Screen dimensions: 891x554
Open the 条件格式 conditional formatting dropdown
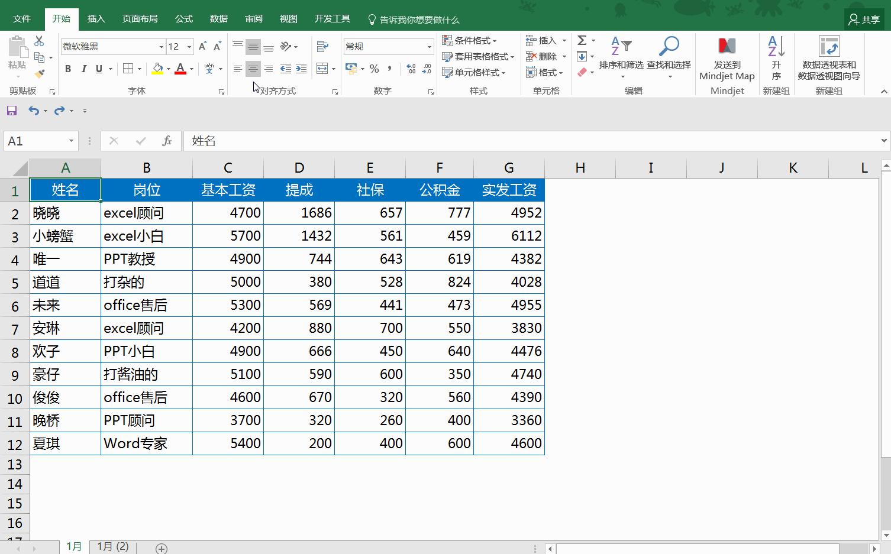pyautogui.click(x=470, y=40)
